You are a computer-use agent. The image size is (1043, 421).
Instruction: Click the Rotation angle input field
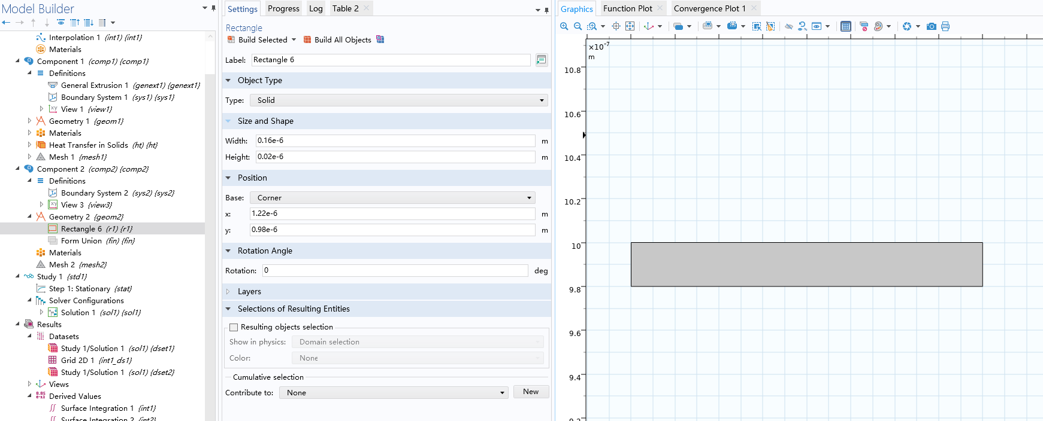click(395, 270)
